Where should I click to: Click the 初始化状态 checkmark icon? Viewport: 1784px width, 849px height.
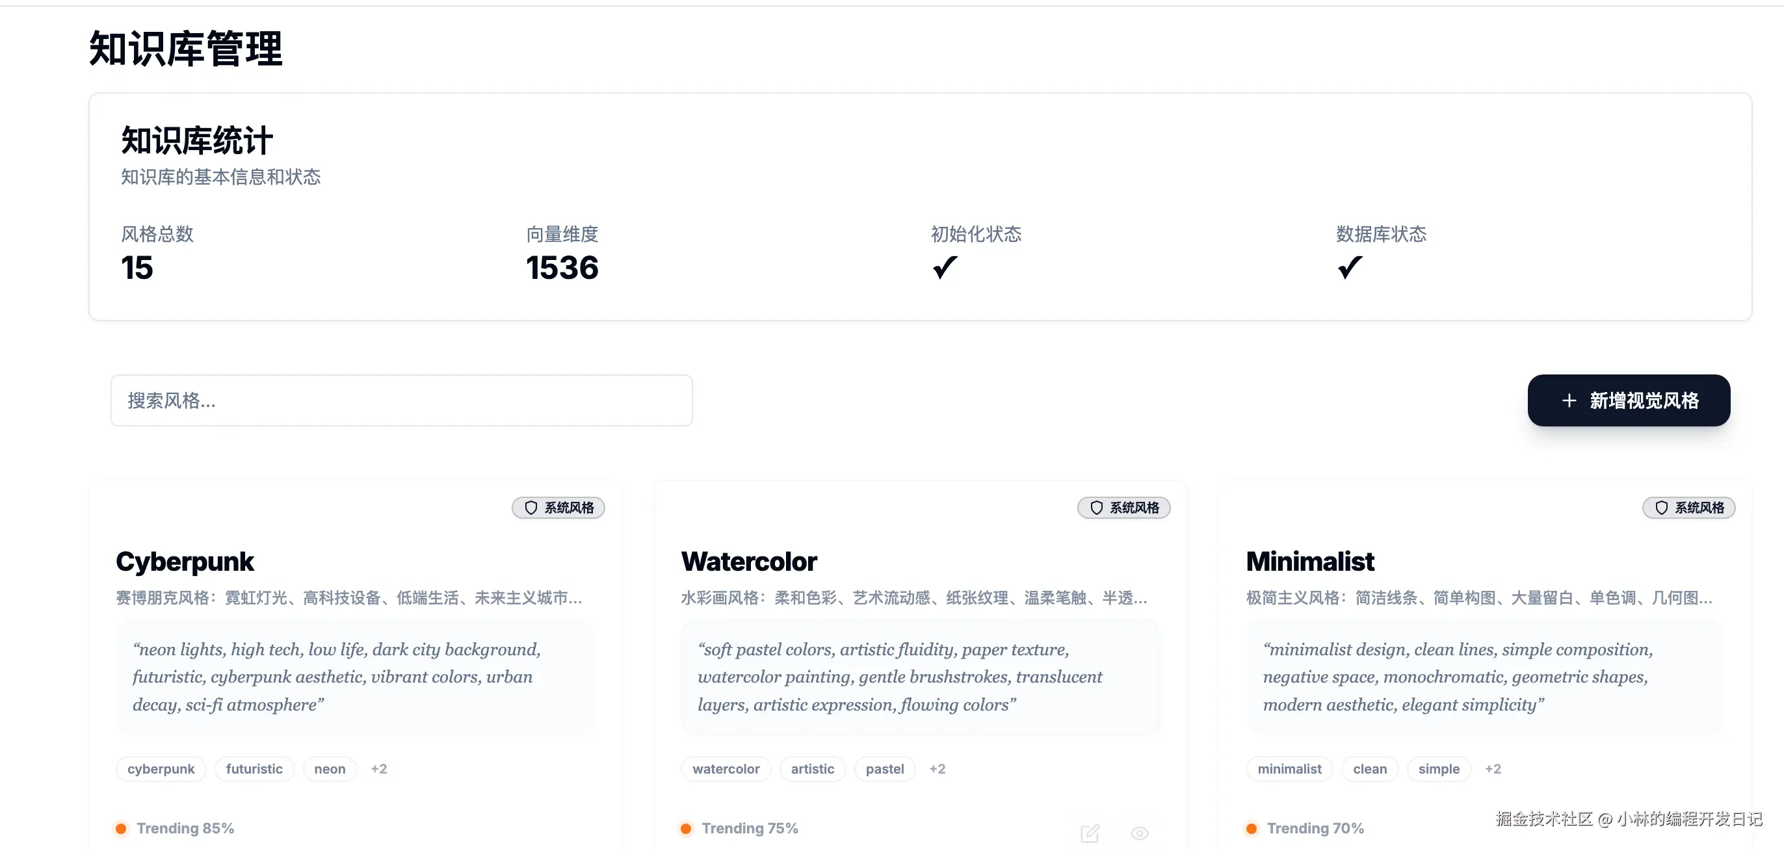(945, 267)
